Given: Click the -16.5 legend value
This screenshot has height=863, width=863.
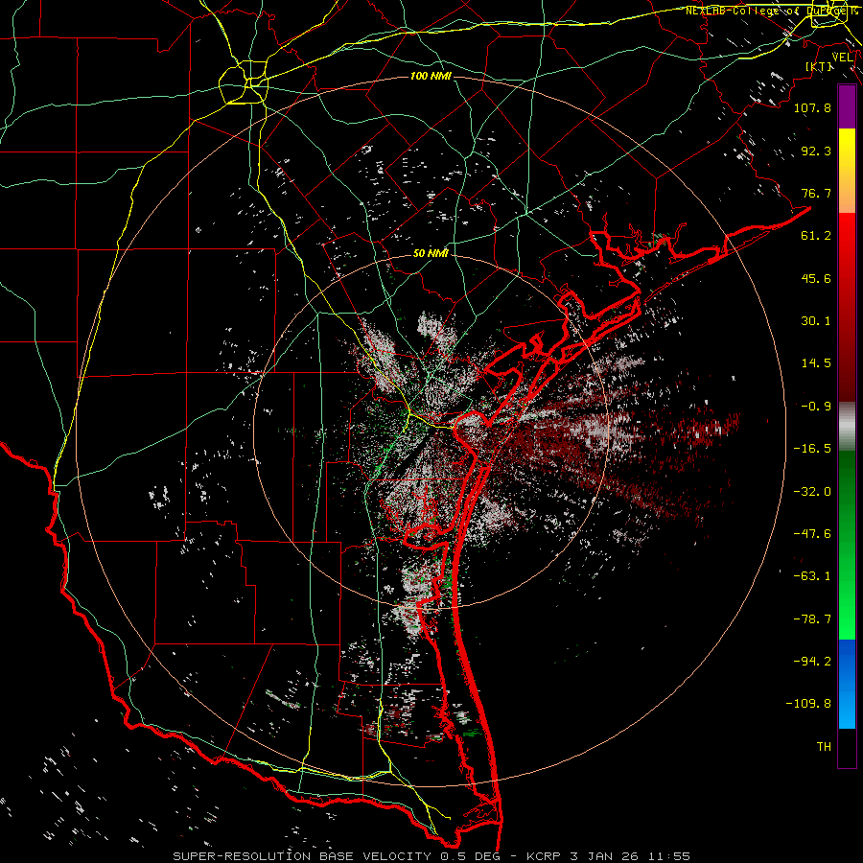Looking at the screenshot, I should point(812,449).
